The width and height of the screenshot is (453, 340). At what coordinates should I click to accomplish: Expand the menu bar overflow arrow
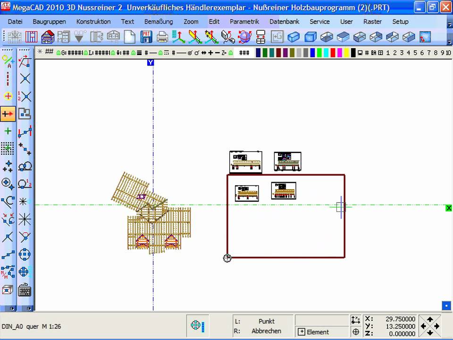(x=449, y=25)
